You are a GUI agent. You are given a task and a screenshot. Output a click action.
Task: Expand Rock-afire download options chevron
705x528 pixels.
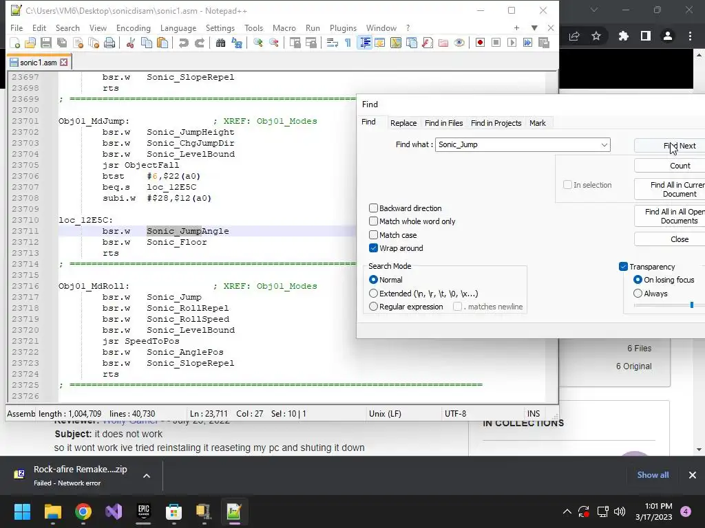click(147, 476)
